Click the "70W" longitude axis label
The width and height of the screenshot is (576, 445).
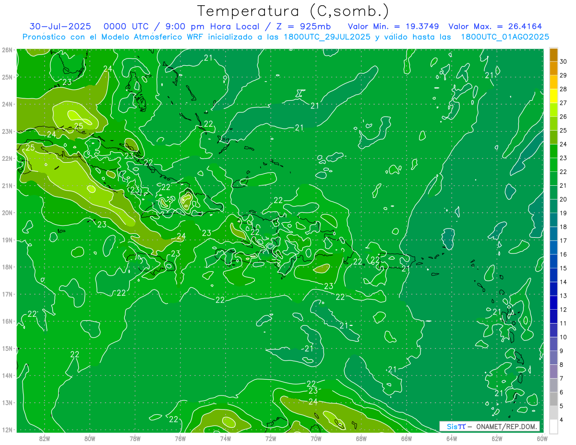[316, 439]
